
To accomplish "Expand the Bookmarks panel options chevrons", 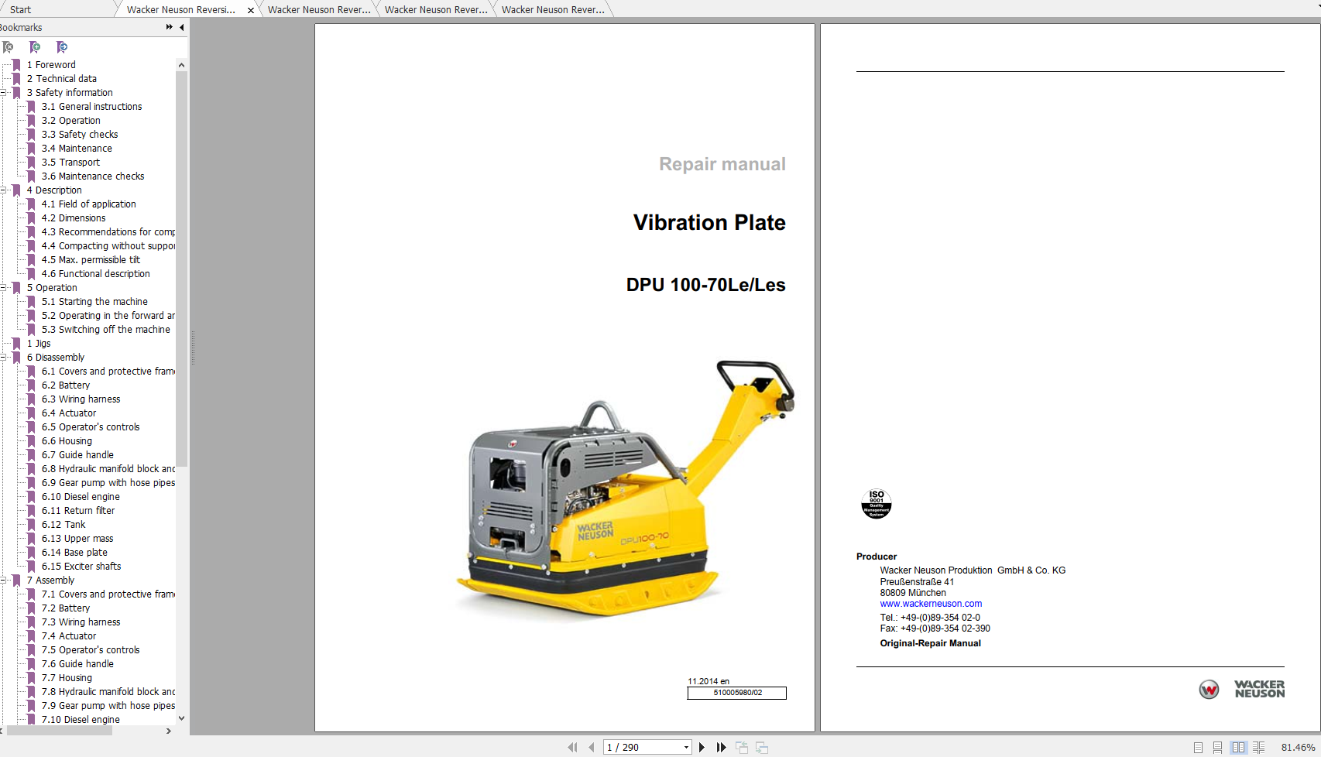I will [x=170, y=27].
